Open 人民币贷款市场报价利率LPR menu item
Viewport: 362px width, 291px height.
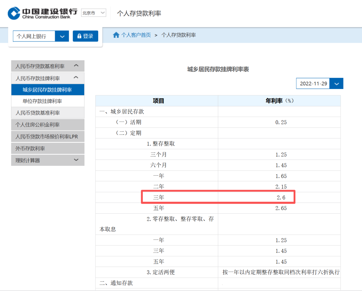(47, 137)
